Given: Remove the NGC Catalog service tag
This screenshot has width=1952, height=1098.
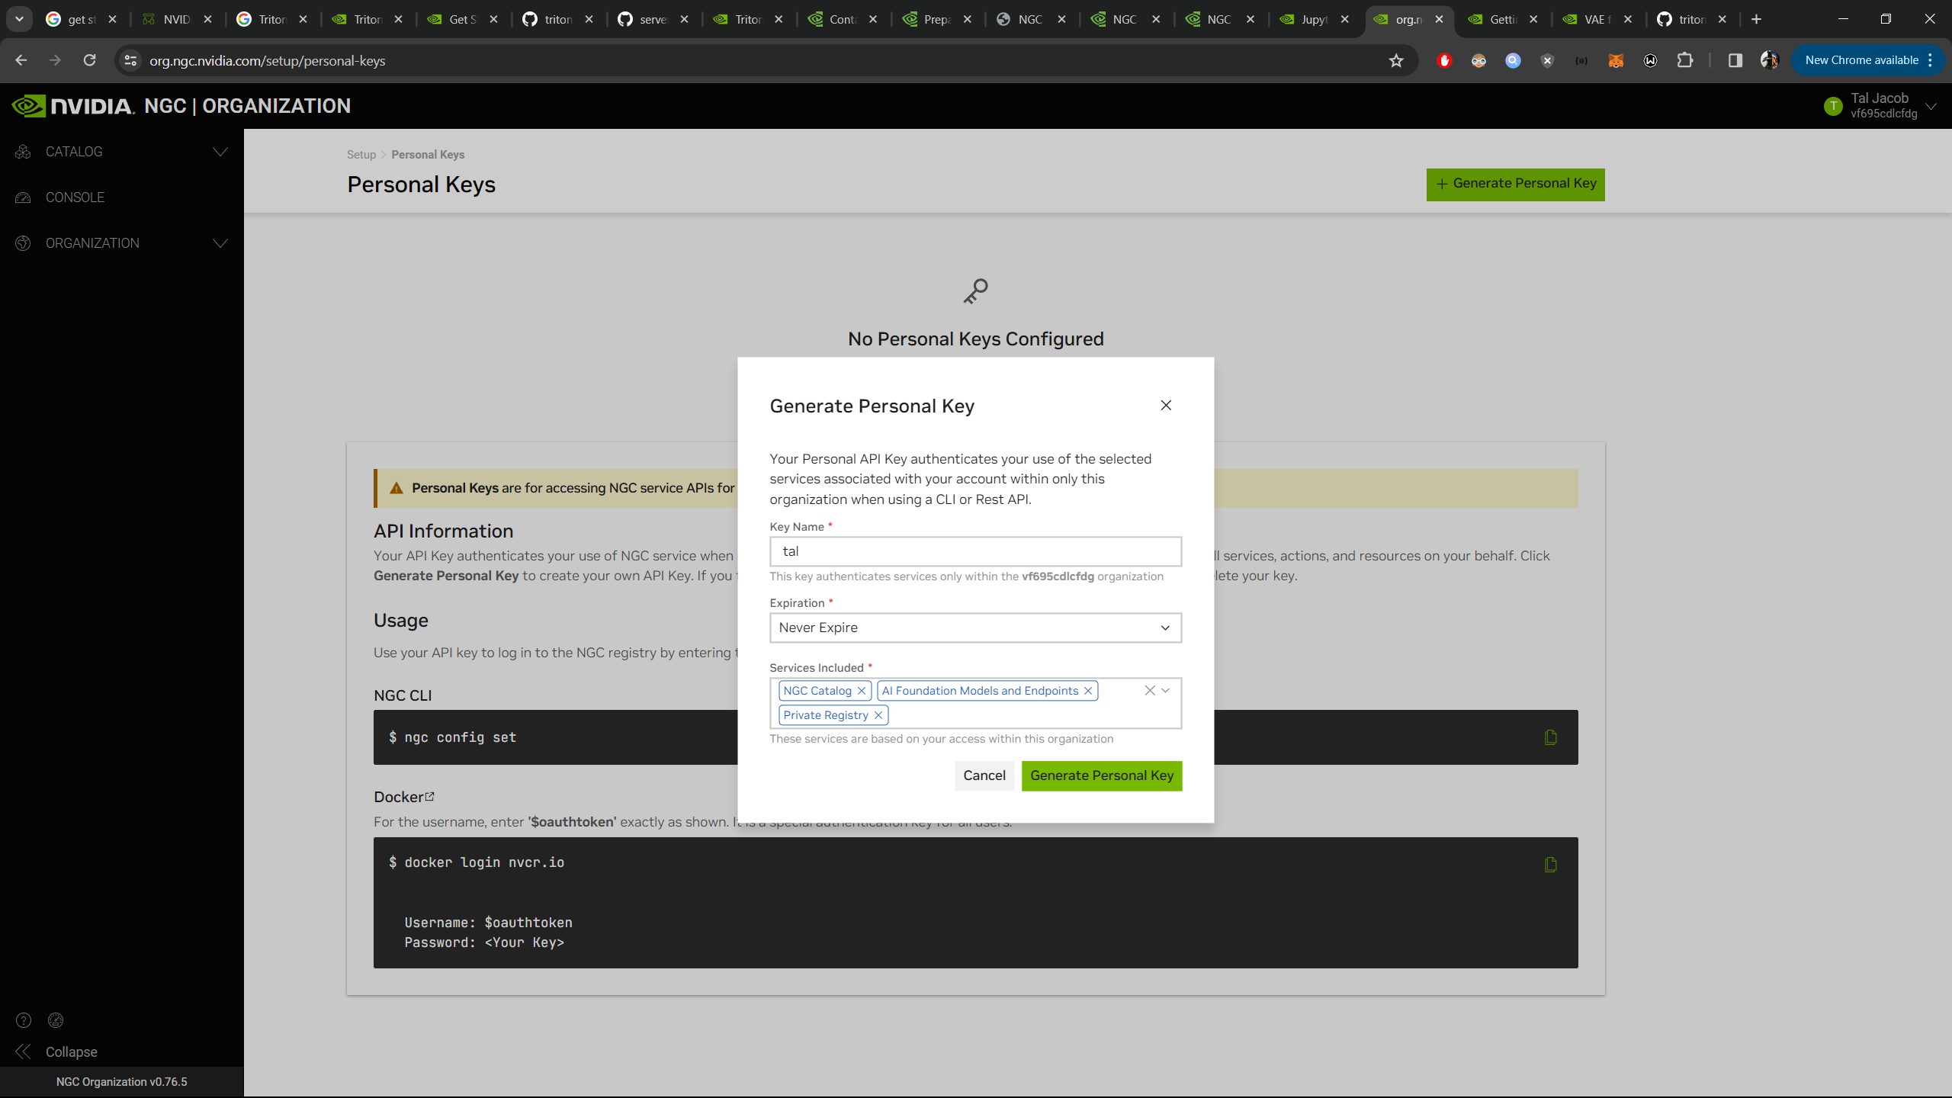Looking at the screenshot, I should pyautogui.click(x=861, y=691).
